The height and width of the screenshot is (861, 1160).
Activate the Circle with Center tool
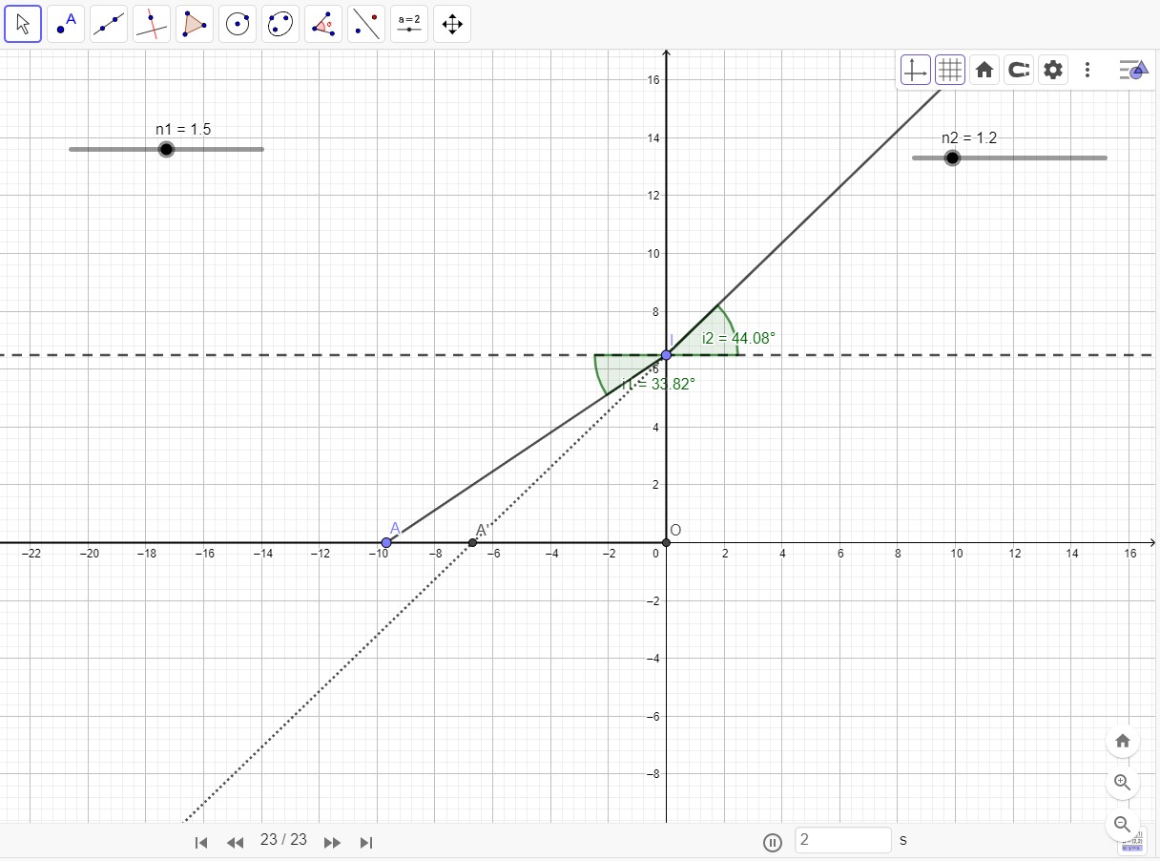(238, 24)
